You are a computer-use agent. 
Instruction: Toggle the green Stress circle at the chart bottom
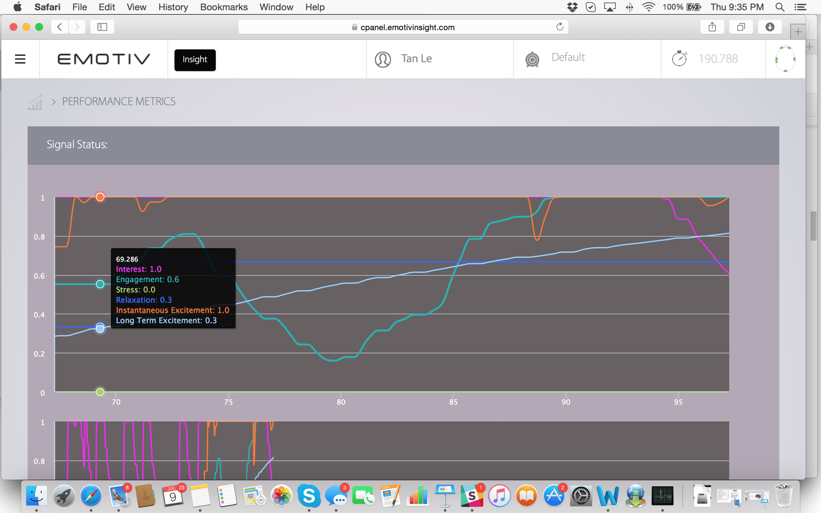100,392
